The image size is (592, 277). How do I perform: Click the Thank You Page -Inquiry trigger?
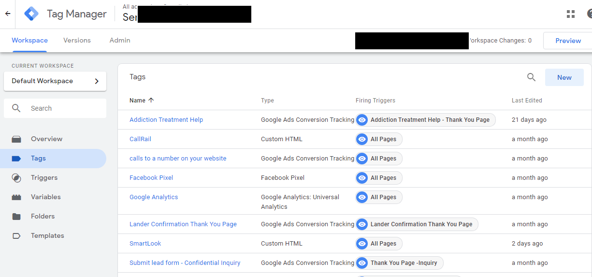click(x=399, y=263)
